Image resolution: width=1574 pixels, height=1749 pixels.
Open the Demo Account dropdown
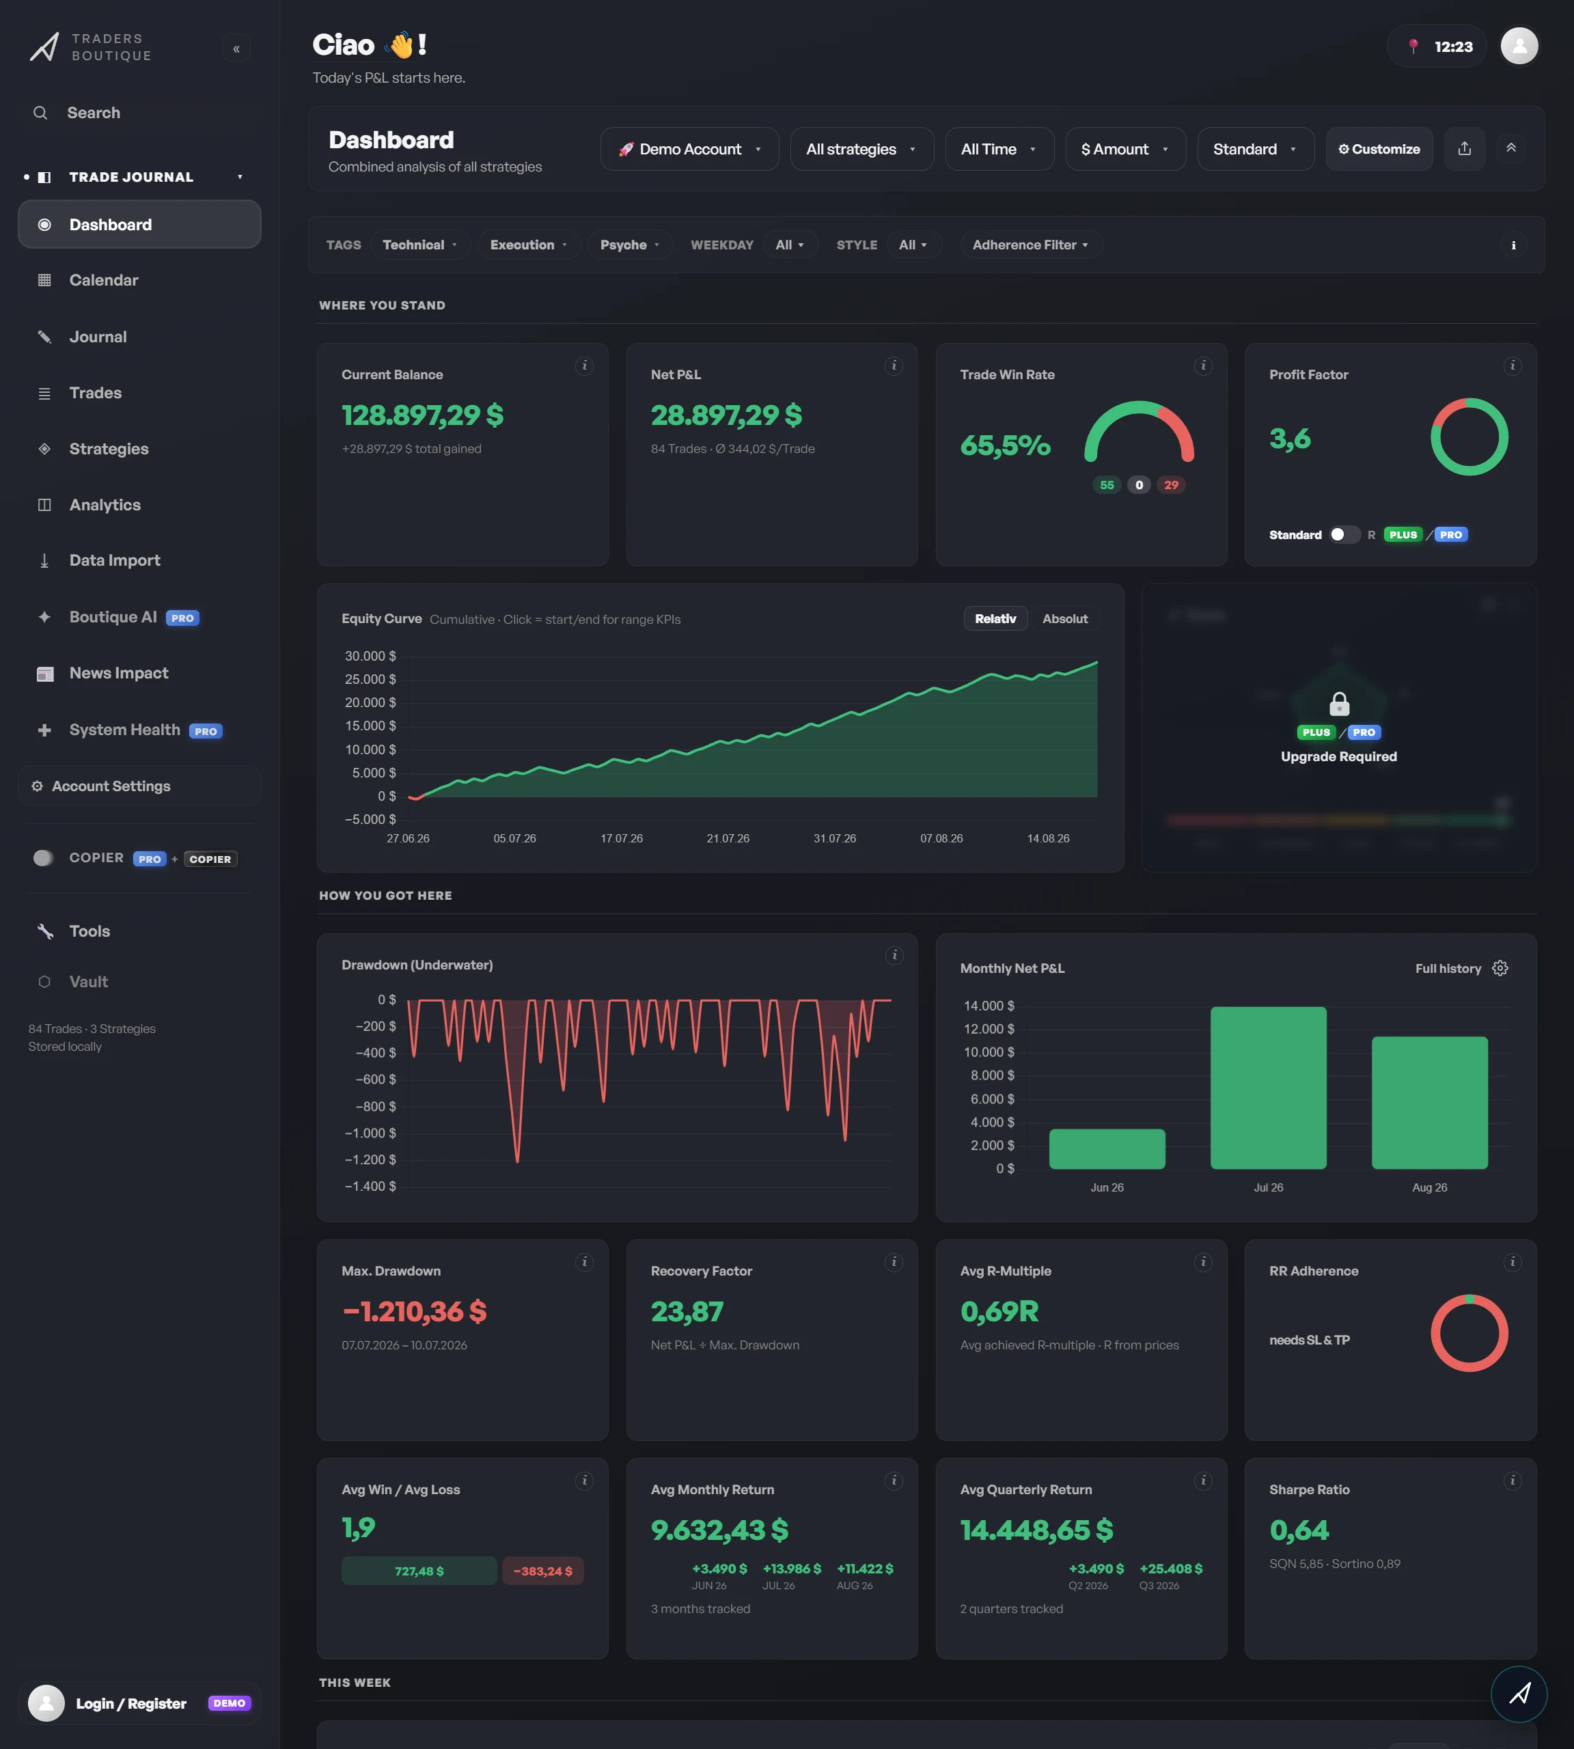[x=689, y=149]
